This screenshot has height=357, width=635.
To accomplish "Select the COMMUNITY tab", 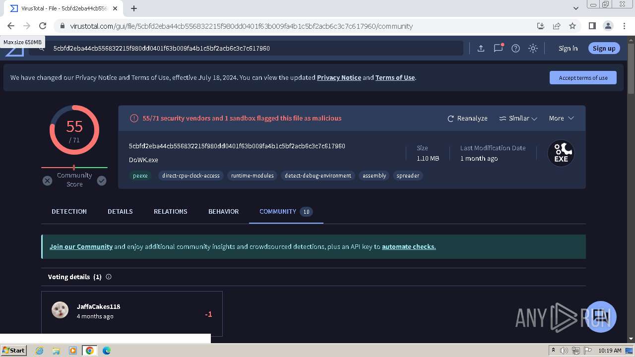I will pyautogui.click(x=286, y=211).
